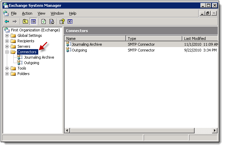Click Journaling Archive icon in list pane
The image size is (225, 148).
coord(69,44)
